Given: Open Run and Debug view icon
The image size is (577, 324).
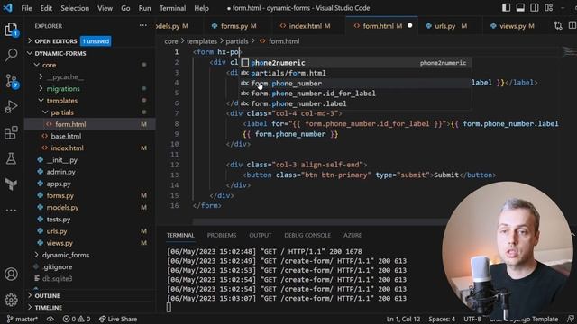Looking at the screenshot, I should 11,107.
